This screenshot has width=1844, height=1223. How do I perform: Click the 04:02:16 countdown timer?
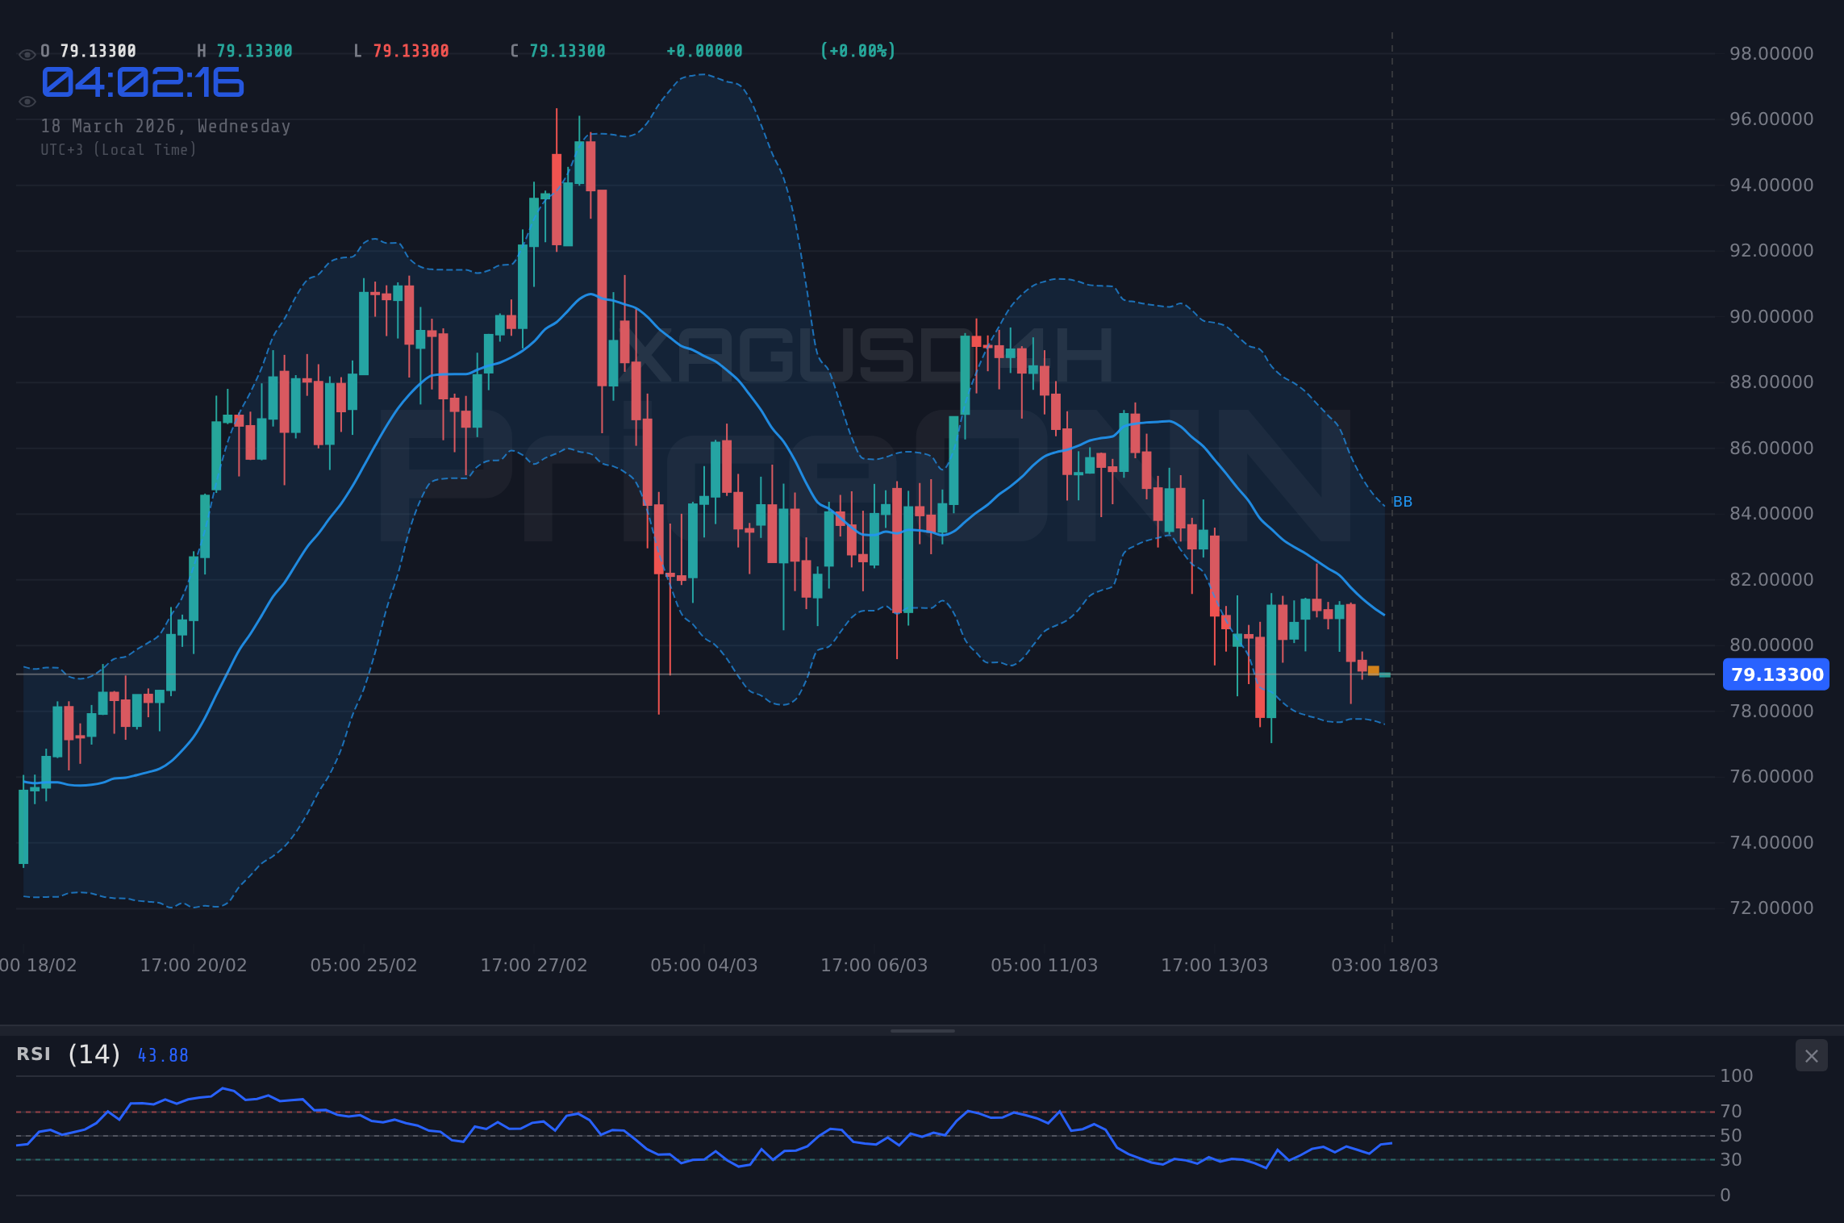pyautogui.click(x=143, y=82)
